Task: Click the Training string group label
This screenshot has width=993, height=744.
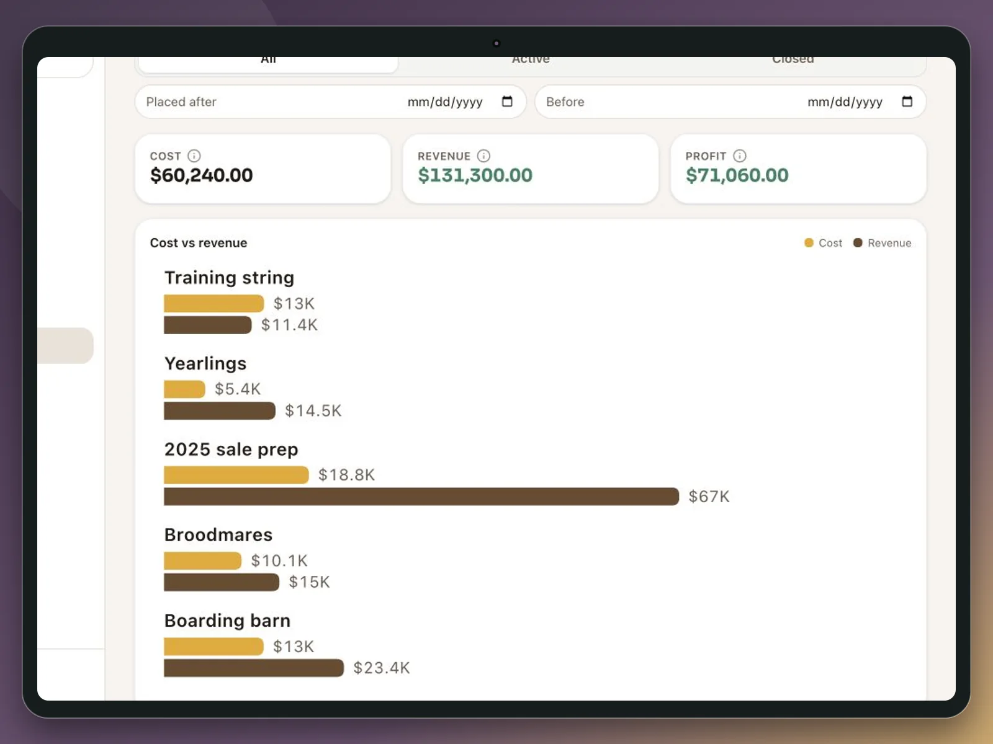Action: [229, 278]
